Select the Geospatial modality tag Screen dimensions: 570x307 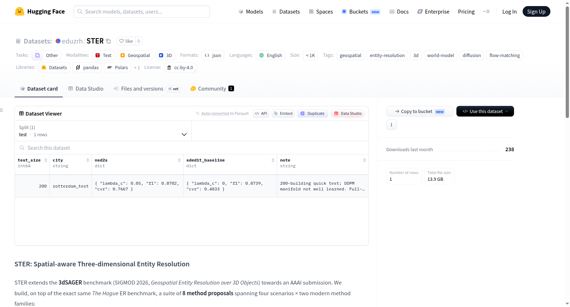135,55
